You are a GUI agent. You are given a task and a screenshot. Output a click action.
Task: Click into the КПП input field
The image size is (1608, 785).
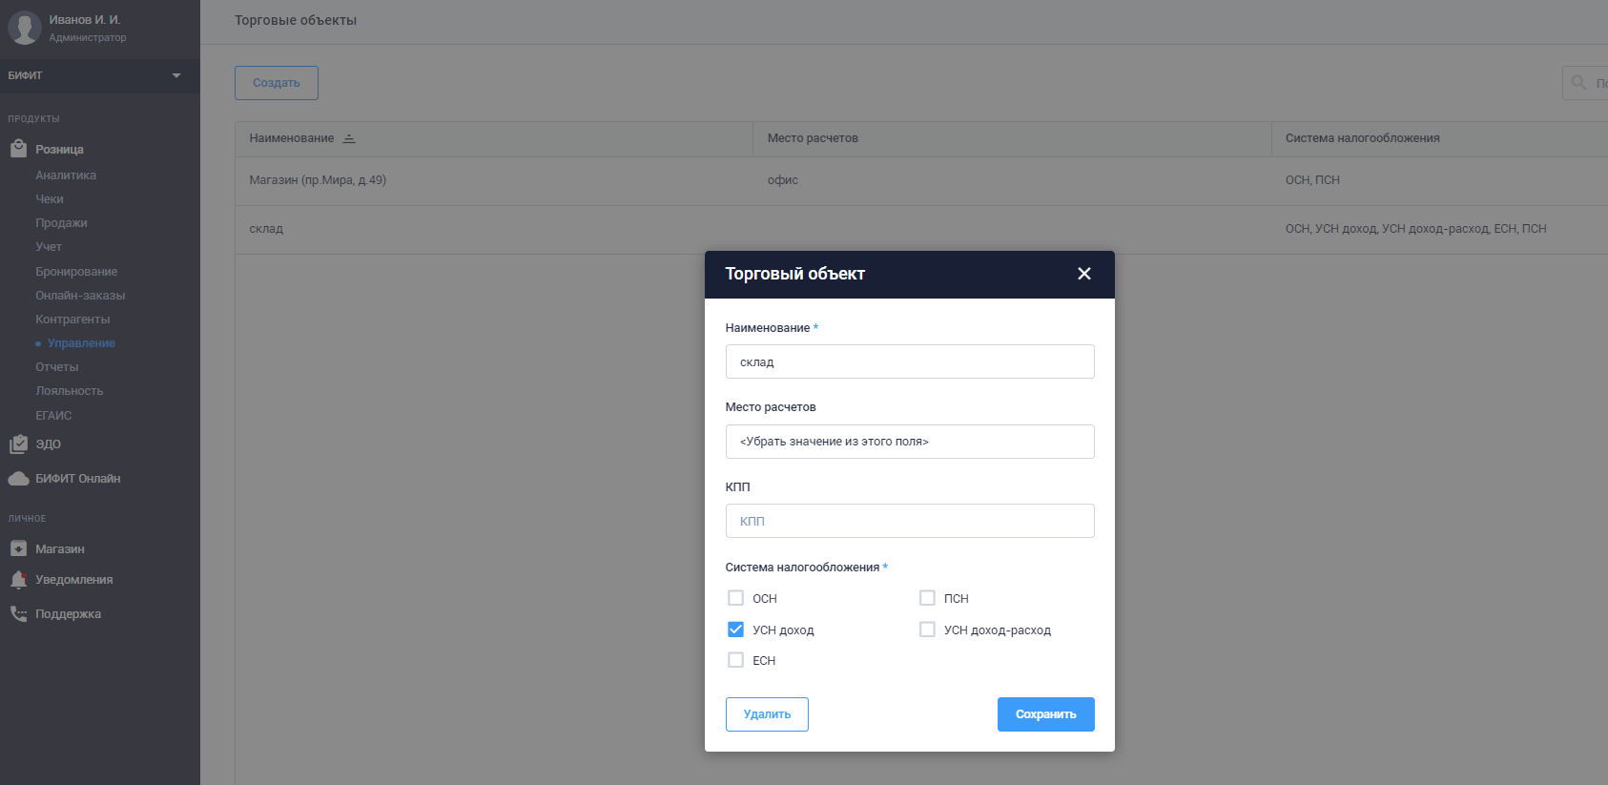909,521
